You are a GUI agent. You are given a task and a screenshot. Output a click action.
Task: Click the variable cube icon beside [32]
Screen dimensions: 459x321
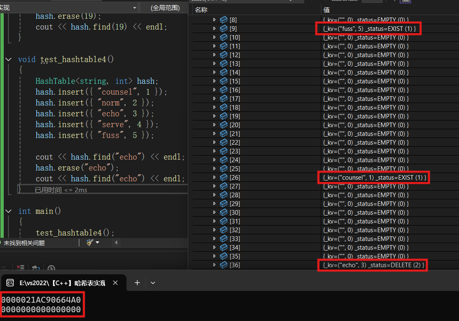point(224,230)
